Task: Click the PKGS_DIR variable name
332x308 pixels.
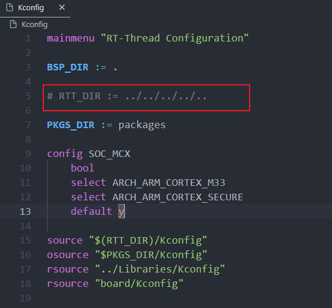Action: click(x=71, y=125)
